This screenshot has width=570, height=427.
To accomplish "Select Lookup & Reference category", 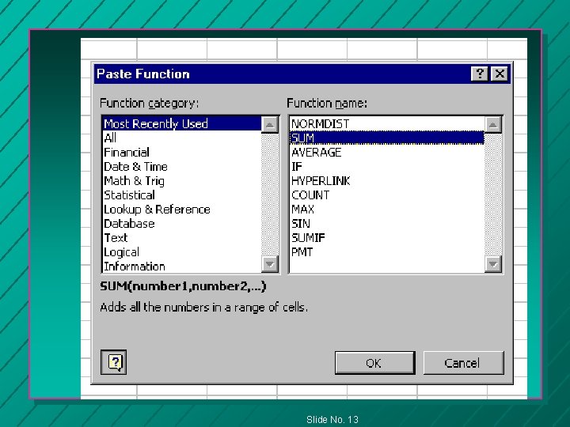I will 182,210.
